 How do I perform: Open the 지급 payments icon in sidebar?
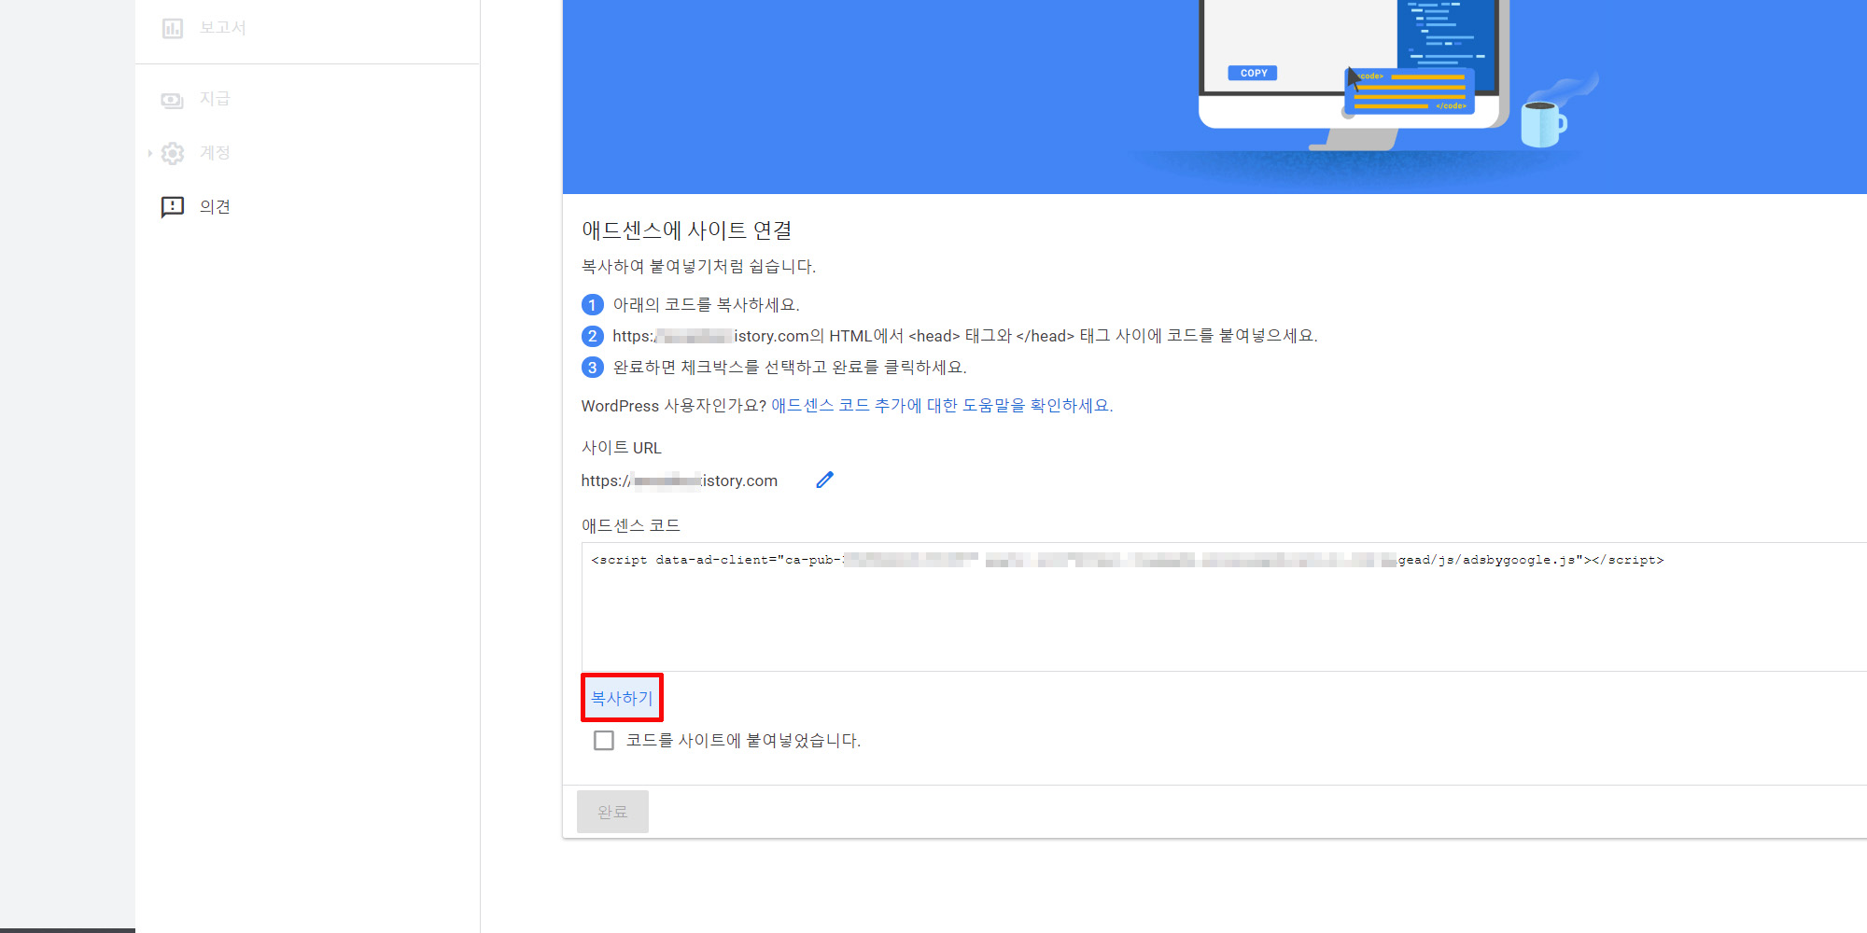coord(173,99)
